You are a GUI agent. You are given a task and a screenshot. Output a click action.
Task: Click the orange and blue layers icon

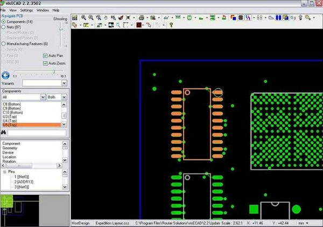(x=233, y=18)
